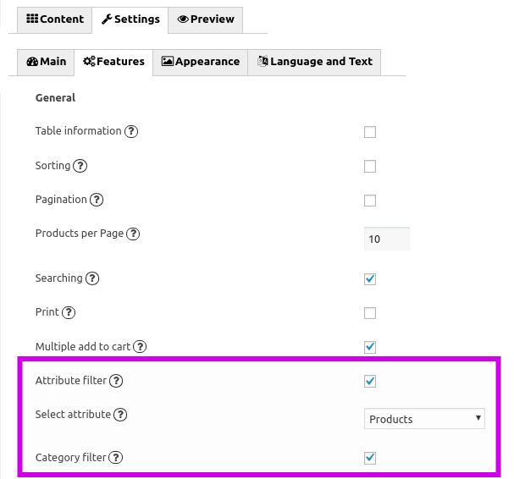Open help icon for Multiple add to cart
514x479 pixels.
[140, 347]
